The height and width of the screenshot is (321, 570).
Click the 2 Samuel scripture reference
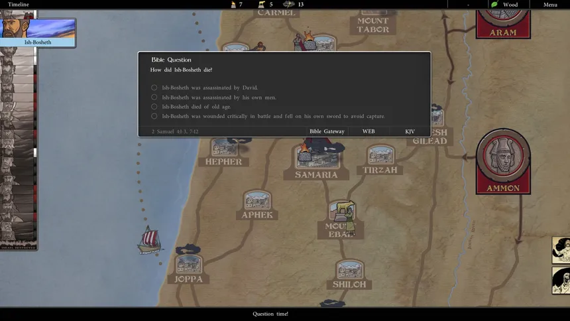(x=175, y=131)
